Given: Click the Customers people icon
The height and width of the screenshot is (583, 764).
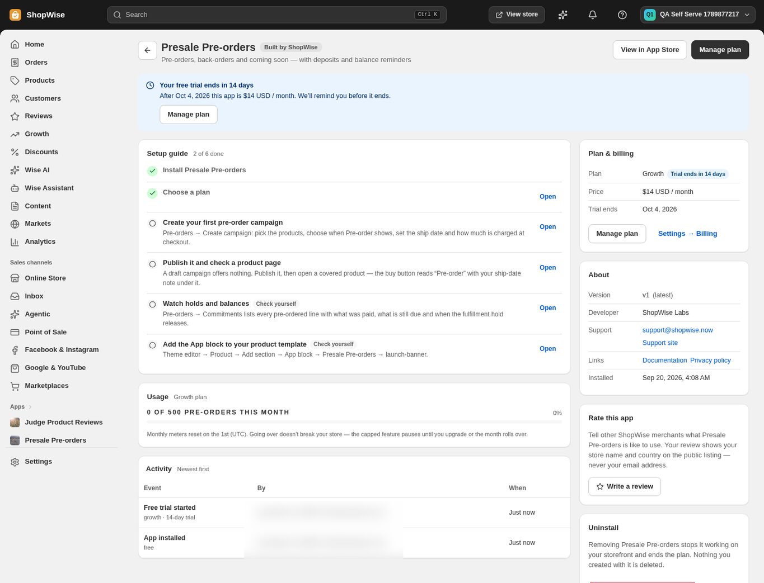Looking at the screenshot, I should tap(15, 98).
